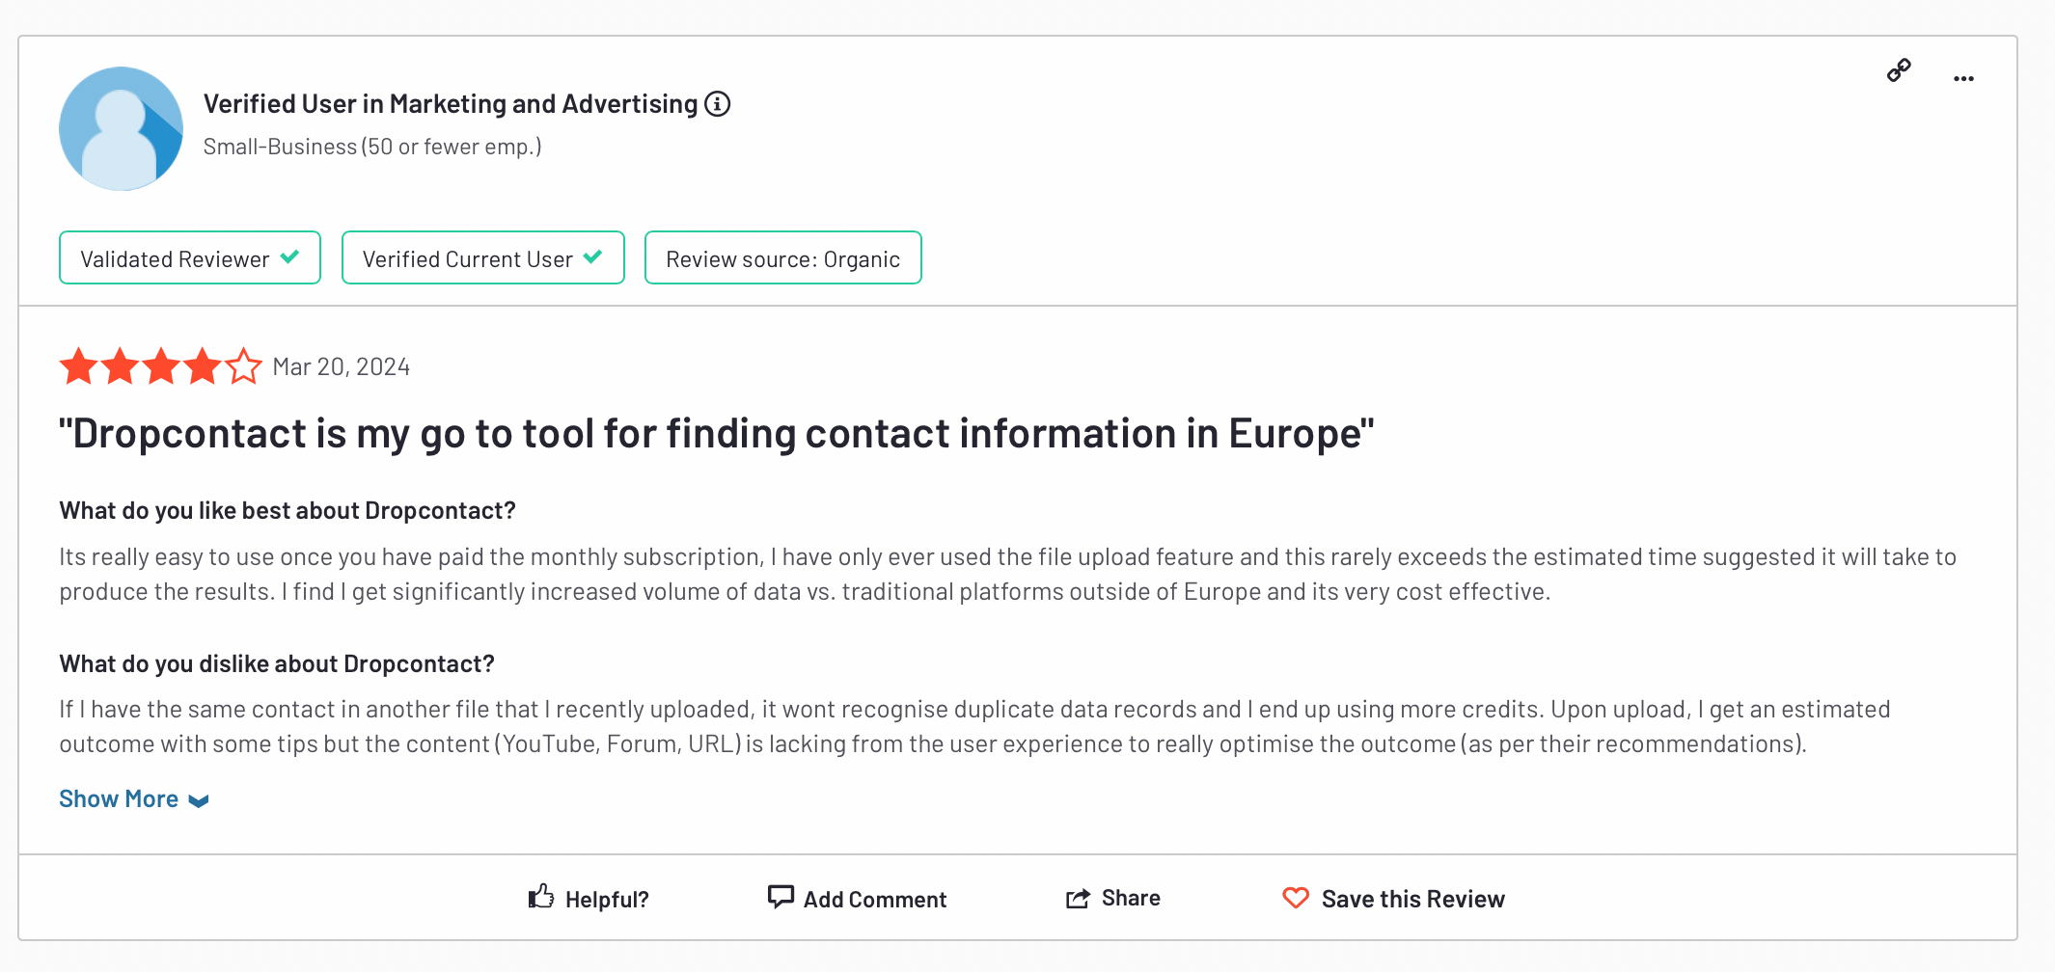Click Verified User in Marketing and Advertising
This screenshot has height=972, width=2055.
(451, 103)
